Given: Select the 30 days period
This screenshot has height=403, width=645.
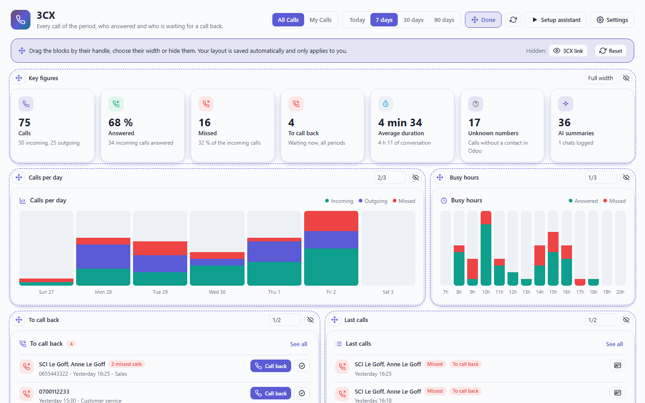Looking at the screenshot, I should 413,20.
